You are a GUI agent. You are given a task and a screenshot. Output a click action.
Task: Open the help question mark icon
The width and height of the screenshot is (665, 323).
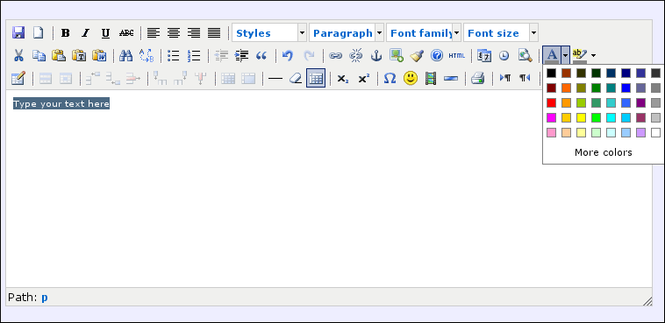coord(437,55)
